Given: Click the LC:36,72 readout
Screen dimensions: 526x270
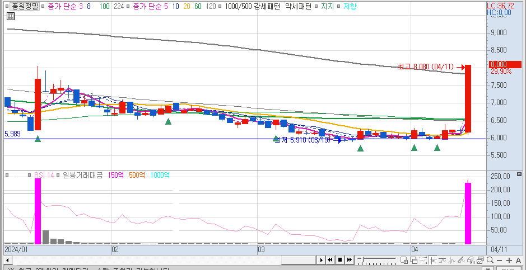Looking at the screenshot, I should pos(500,6).
